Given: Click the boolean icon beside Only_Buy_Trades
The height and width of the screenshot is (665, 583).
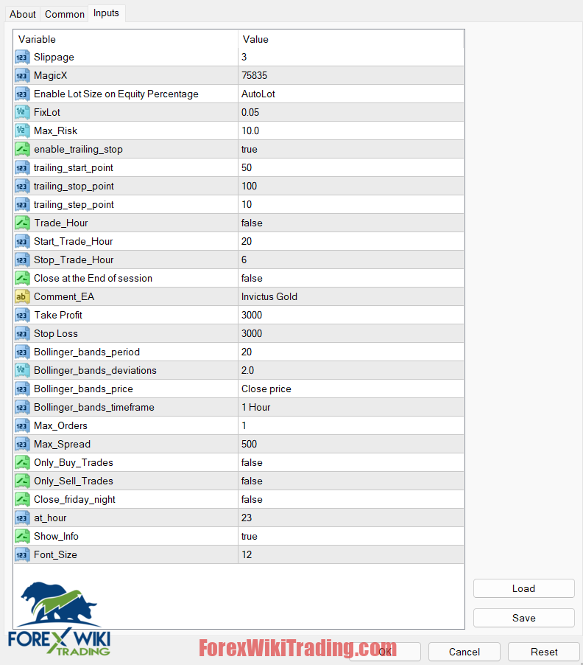Looking at the screenshot, I should pyautogui.click(x=22, y=463).
